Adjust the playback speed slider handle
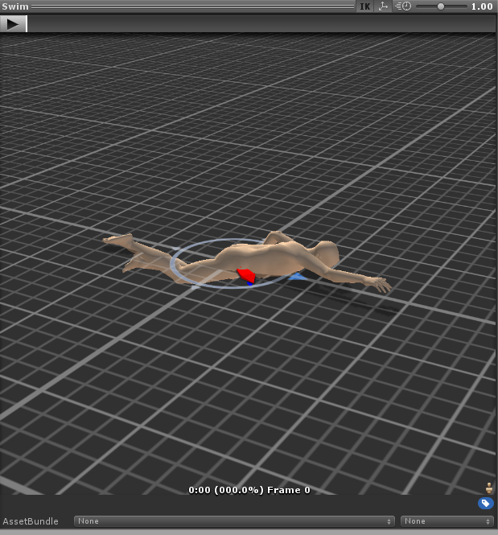 pyautogui.click(x=441, y=6)
